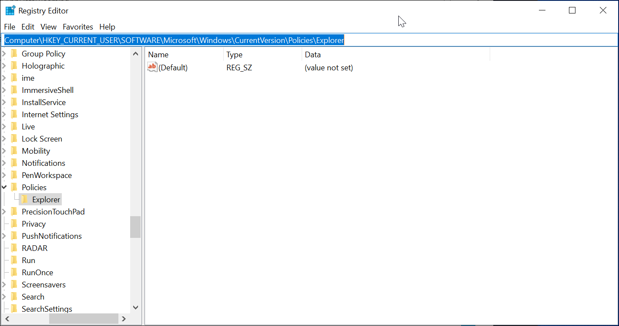This screenshot has height=326, width=619.
Task: Expand the Screensavers key
Action: pos(4,285)
